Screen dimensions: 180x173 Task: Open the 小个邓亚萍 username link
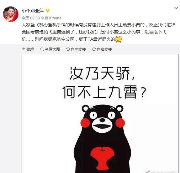tap(33, 11)
